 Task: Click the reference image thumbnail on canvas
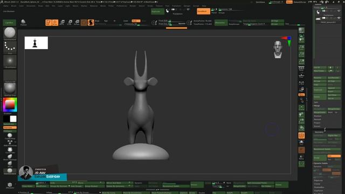click(x=36, y=43)
